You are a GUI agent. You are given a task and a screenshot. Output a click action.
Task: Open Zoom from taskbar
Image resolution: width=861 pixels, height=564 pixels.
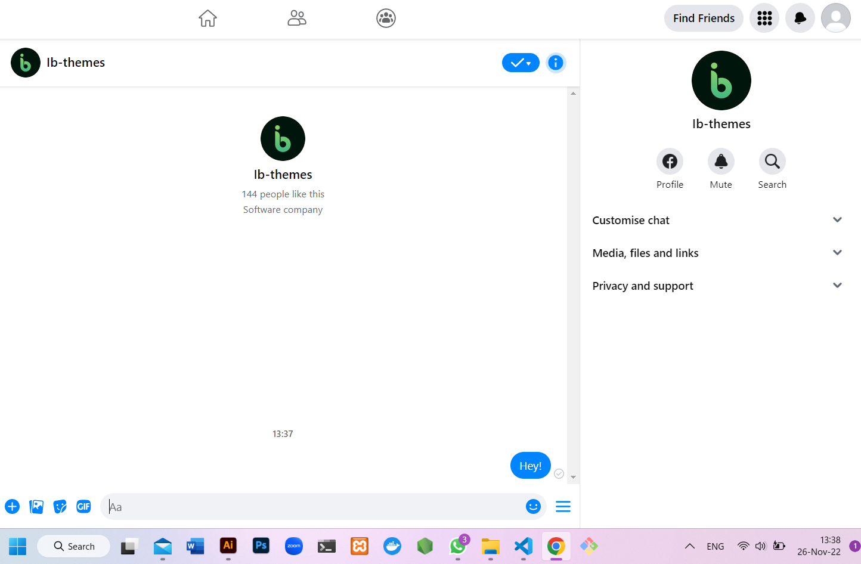(x=294, y=546)
